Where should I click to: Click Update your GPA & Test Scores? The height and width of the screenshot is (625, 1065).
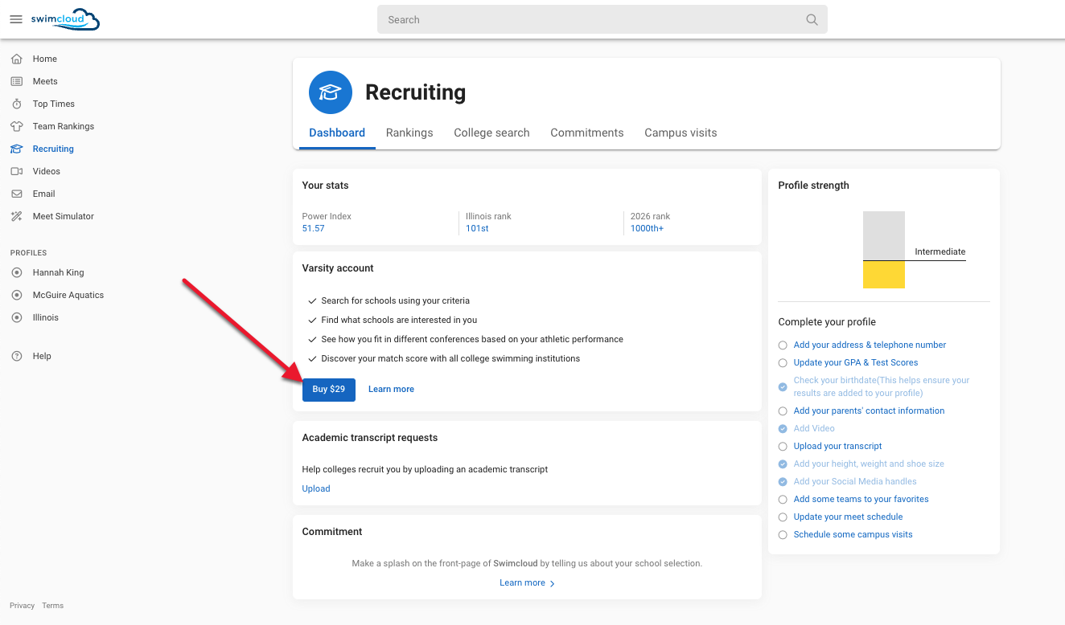(x=856, y=362)
